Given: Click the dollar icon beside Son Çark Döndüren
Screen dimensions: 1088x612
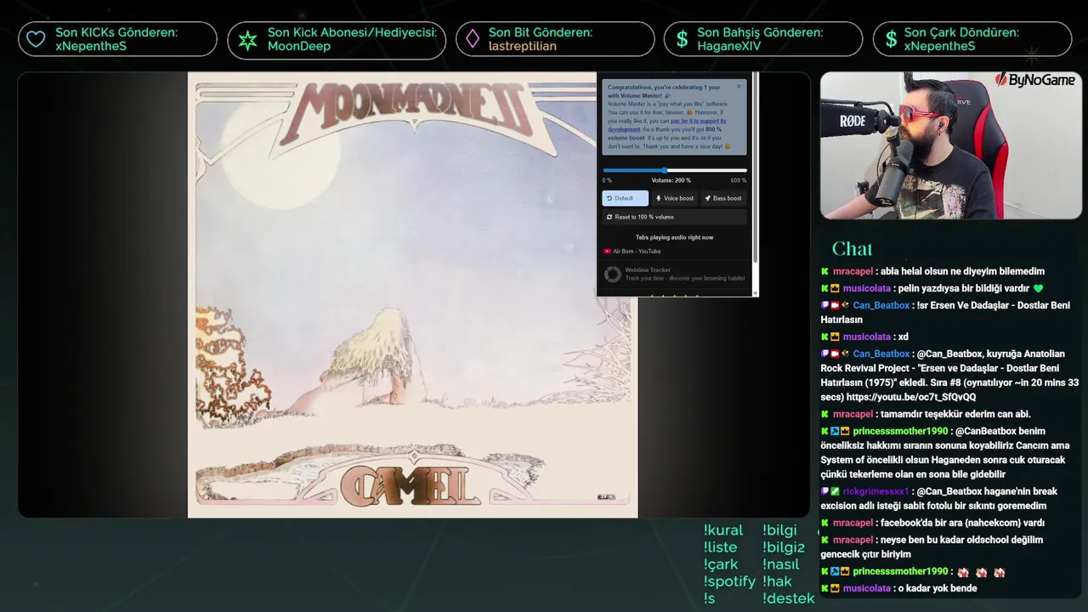Looking at the screenshot, I should (890, 39).
